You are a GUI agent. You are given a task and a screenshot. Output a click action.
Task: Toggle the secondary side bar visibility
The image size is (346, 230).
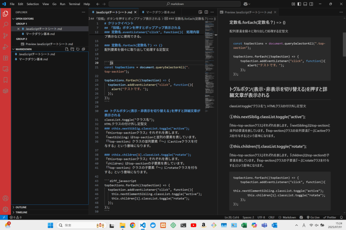pos(311,4)
